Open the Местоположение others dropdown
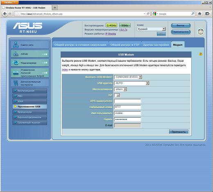This screenshot has width=213, height=192. (121, 89)
